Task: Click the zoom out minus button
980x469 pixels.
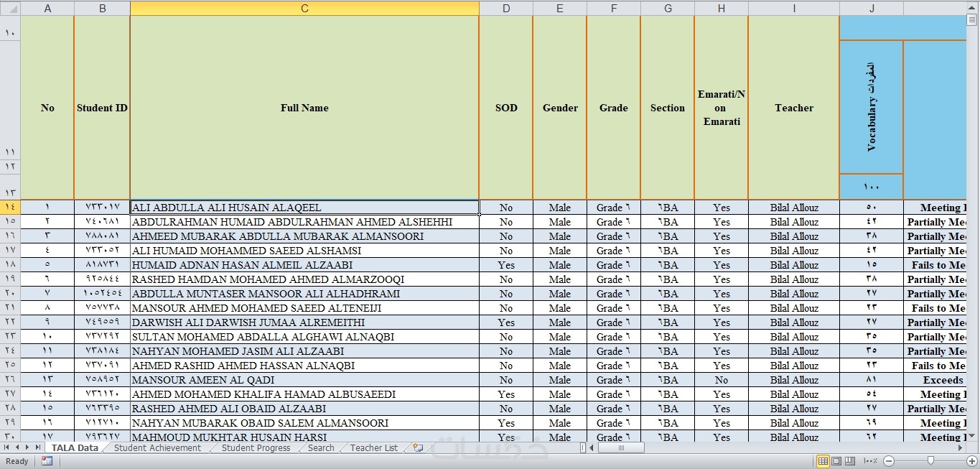Action: [889, 461]
